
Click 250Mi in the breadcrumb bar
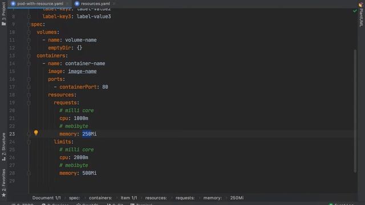tap(237, 198)
